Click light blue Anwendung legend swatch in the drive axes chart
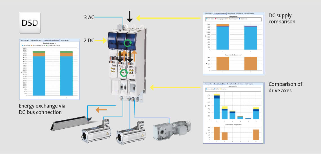The image size is (321, 154). pyautogui.click(x=206, y=89)
